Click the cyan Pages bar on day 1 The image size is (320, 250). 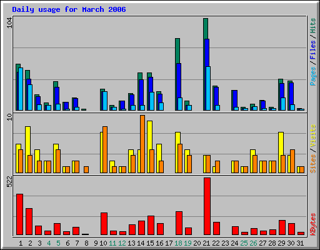tap(21, 89)
